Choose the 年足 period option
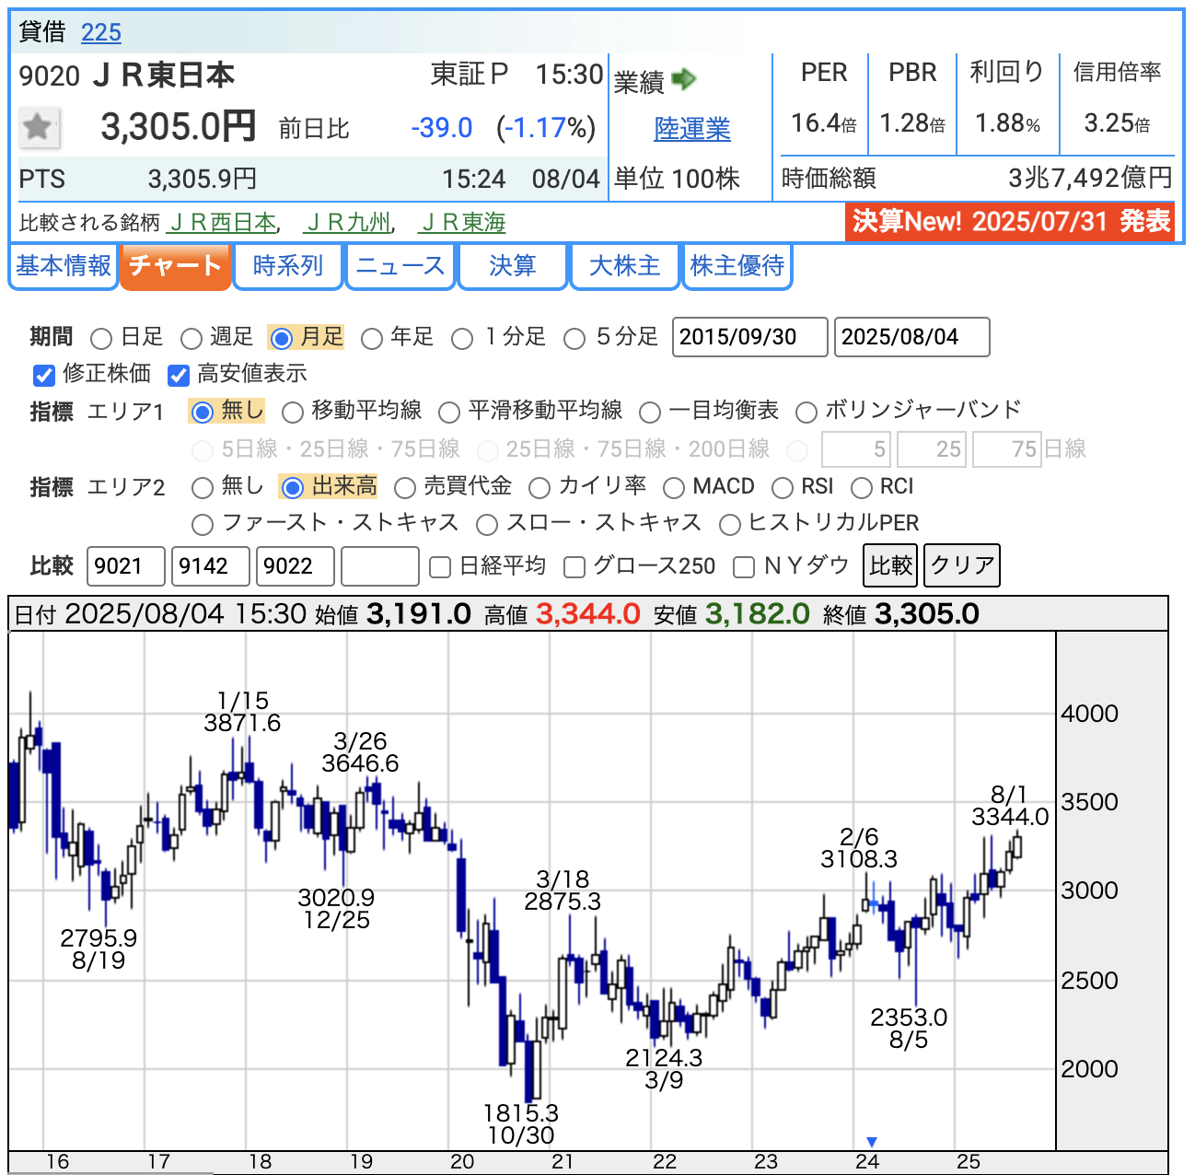The image size is (1195, 1175). [372, 339]
